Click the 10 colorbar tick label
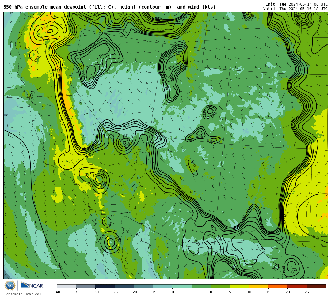The height and width of the screenshot is (298, 331). [249, 292]
